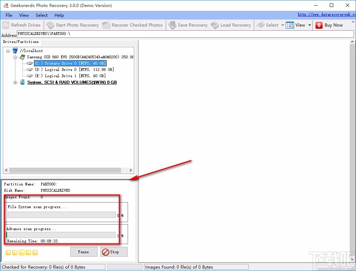
Task: Expand System, SCSI & RAID VOLUMES node
Action: (x=15, y=82)
